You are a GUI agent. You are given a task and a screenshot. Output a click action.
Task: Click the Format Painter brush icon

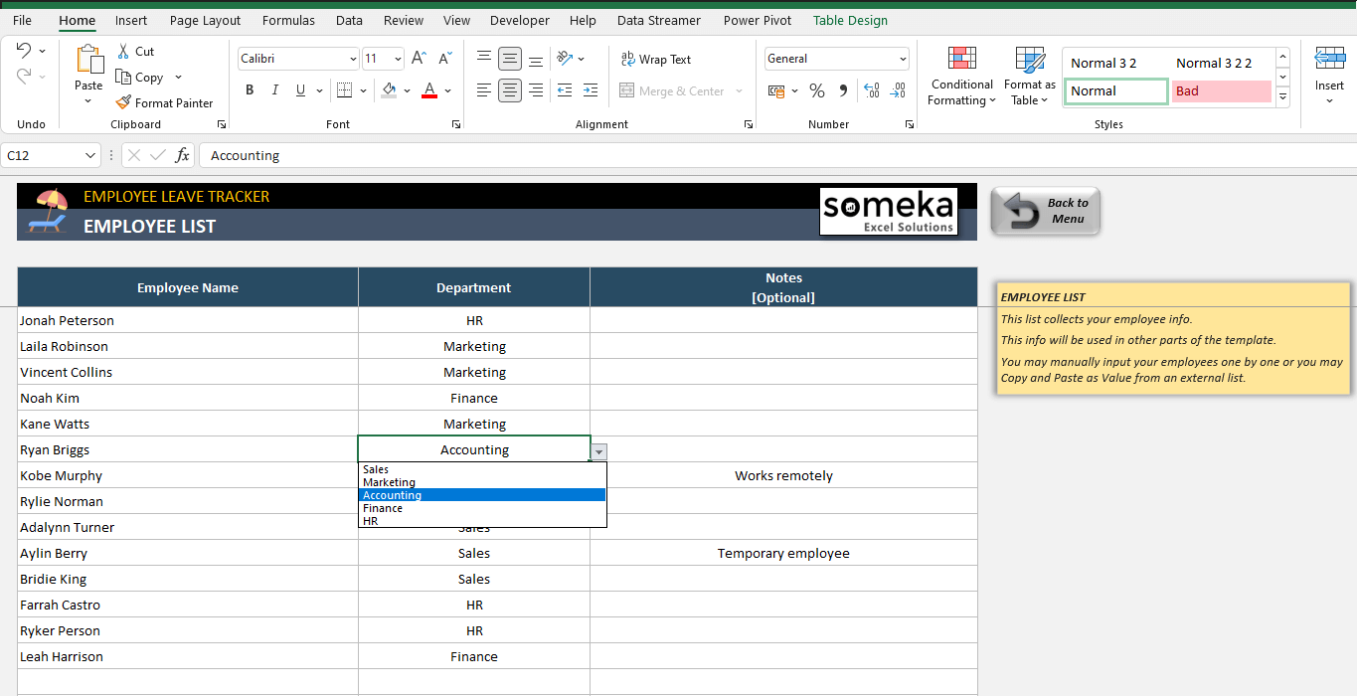pyautogui.click(x=123, y=102)
